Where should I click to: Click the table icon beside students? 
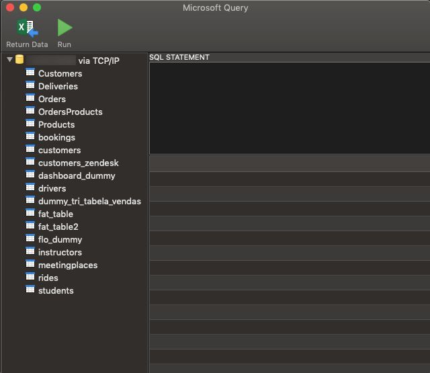click(x=30, y=289)
